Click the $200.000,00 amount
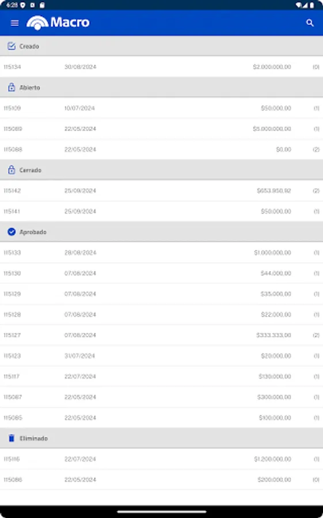Image resolution: width=323 pixels, height=518 pixels. coord(274,479)
